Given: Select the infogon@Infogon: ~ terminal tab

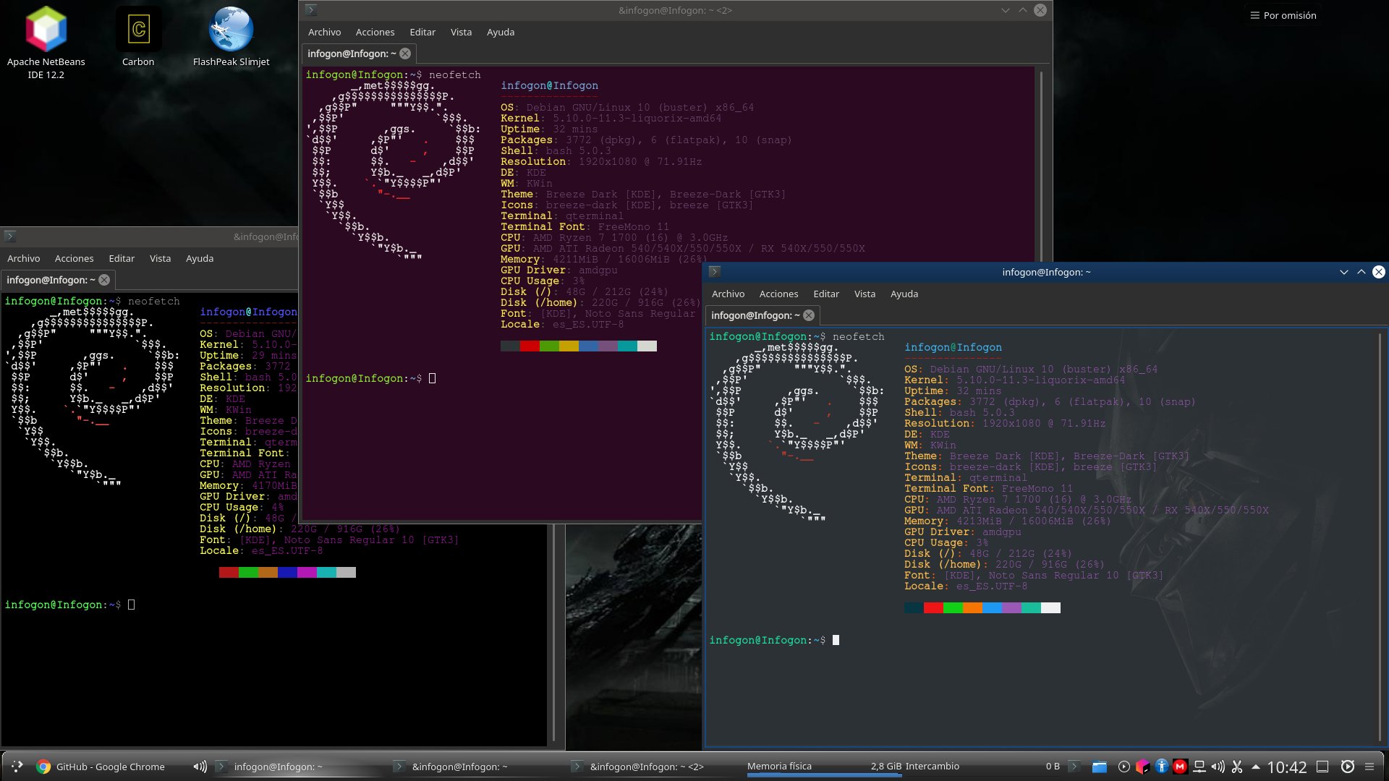Looking at the screenshot, I should point(754,315).
